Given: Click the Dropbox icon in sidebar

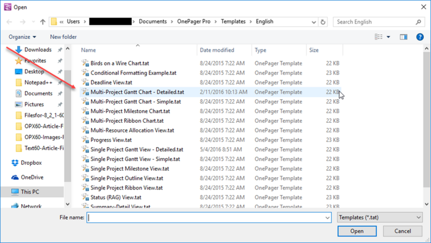Looking at the screenshot, I should 15,163.
